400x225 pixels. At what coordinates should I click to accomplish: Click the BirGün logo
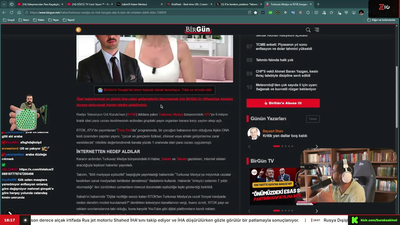pos(198,30)
